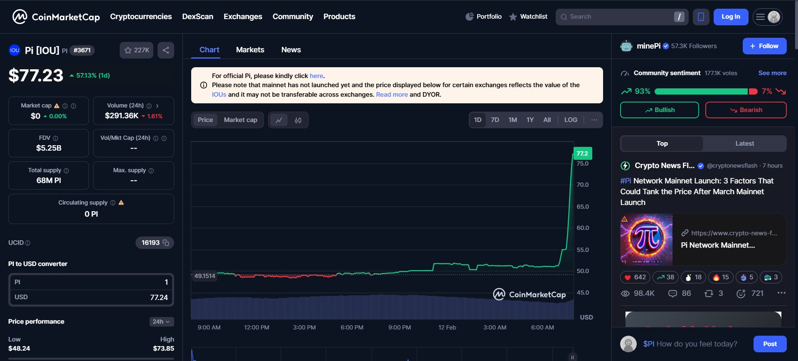This screenshot has width=798, height=361.
Task: Open the Portfolio pie icon link
Action: pyautogui.click(x=484, y=17)
